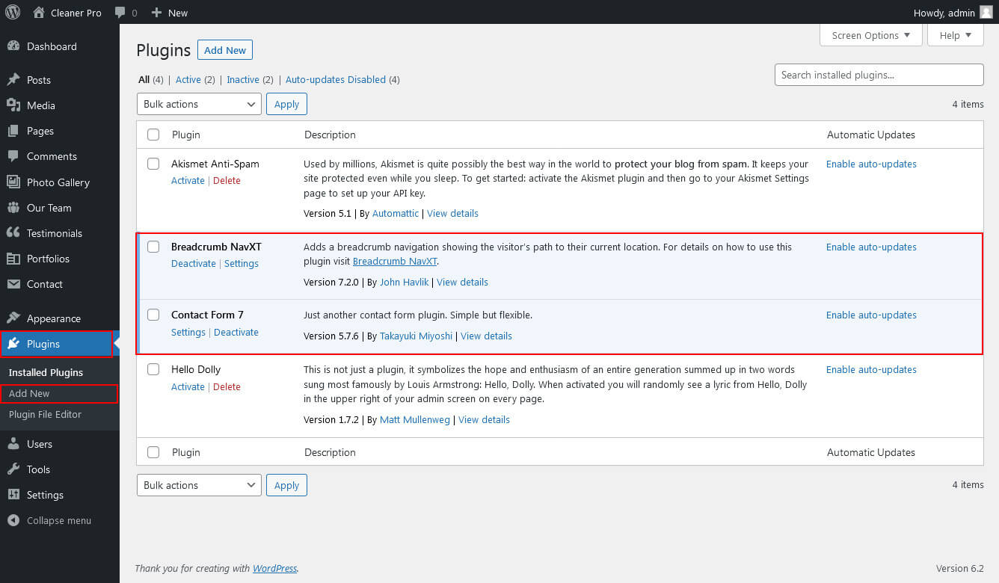The width and height of the screenshot is (999, 583).
Task: Click the Contact envelope icon
Action: [13, 284]
